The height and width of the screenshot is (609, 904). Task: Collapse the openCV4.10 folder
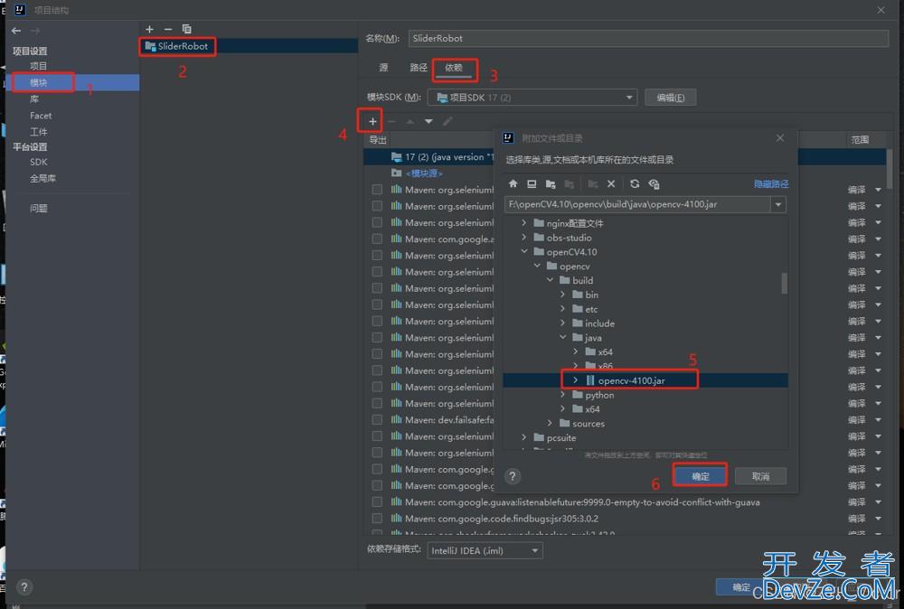coord(523,251)
